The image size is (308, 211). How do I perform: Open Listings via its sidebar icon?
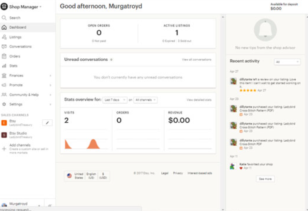(x=4, y=37)
